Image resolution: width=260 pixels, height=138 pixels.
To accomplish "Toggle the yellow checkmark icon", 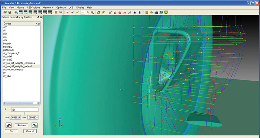I will click(x=83, y=12).
